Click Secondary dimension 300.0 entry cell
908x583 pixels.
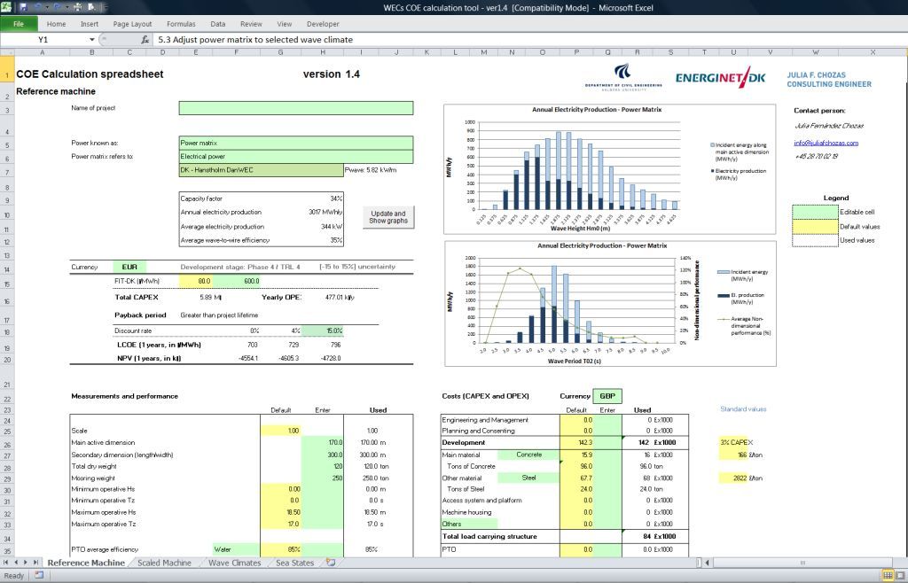click(x=323, y=455)
